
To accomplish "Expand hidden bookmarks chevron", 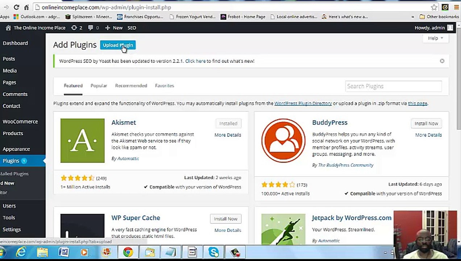I will (412, 17).
